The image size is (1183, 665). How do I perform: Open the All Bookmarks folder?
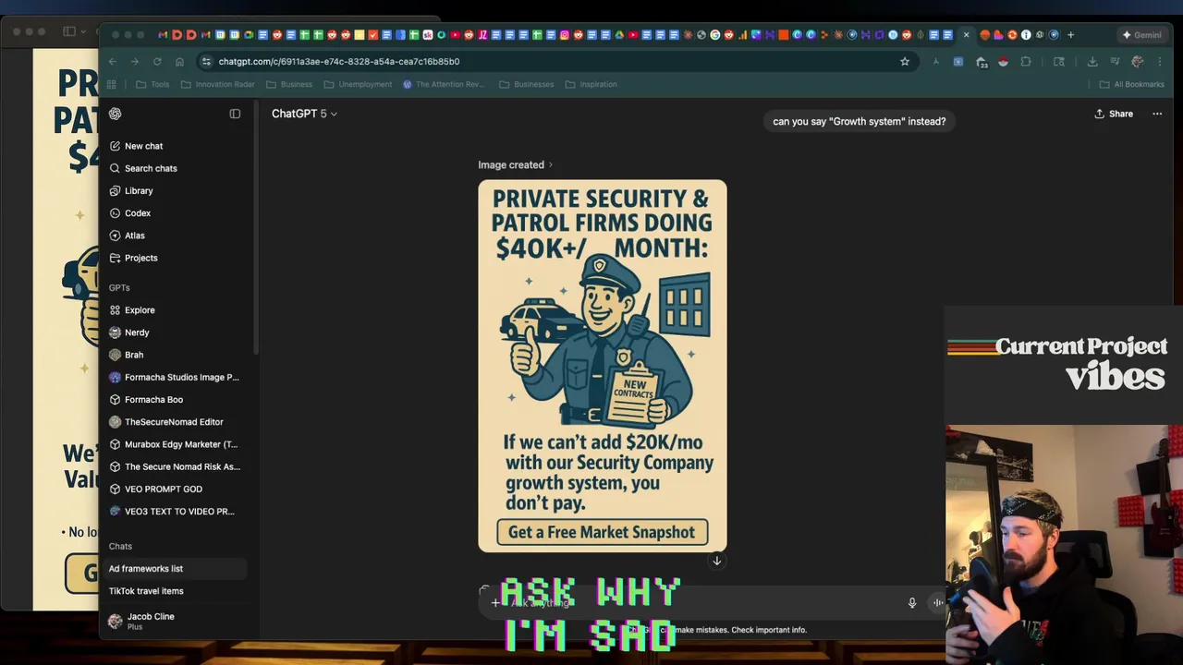(x=1131, y=84)
